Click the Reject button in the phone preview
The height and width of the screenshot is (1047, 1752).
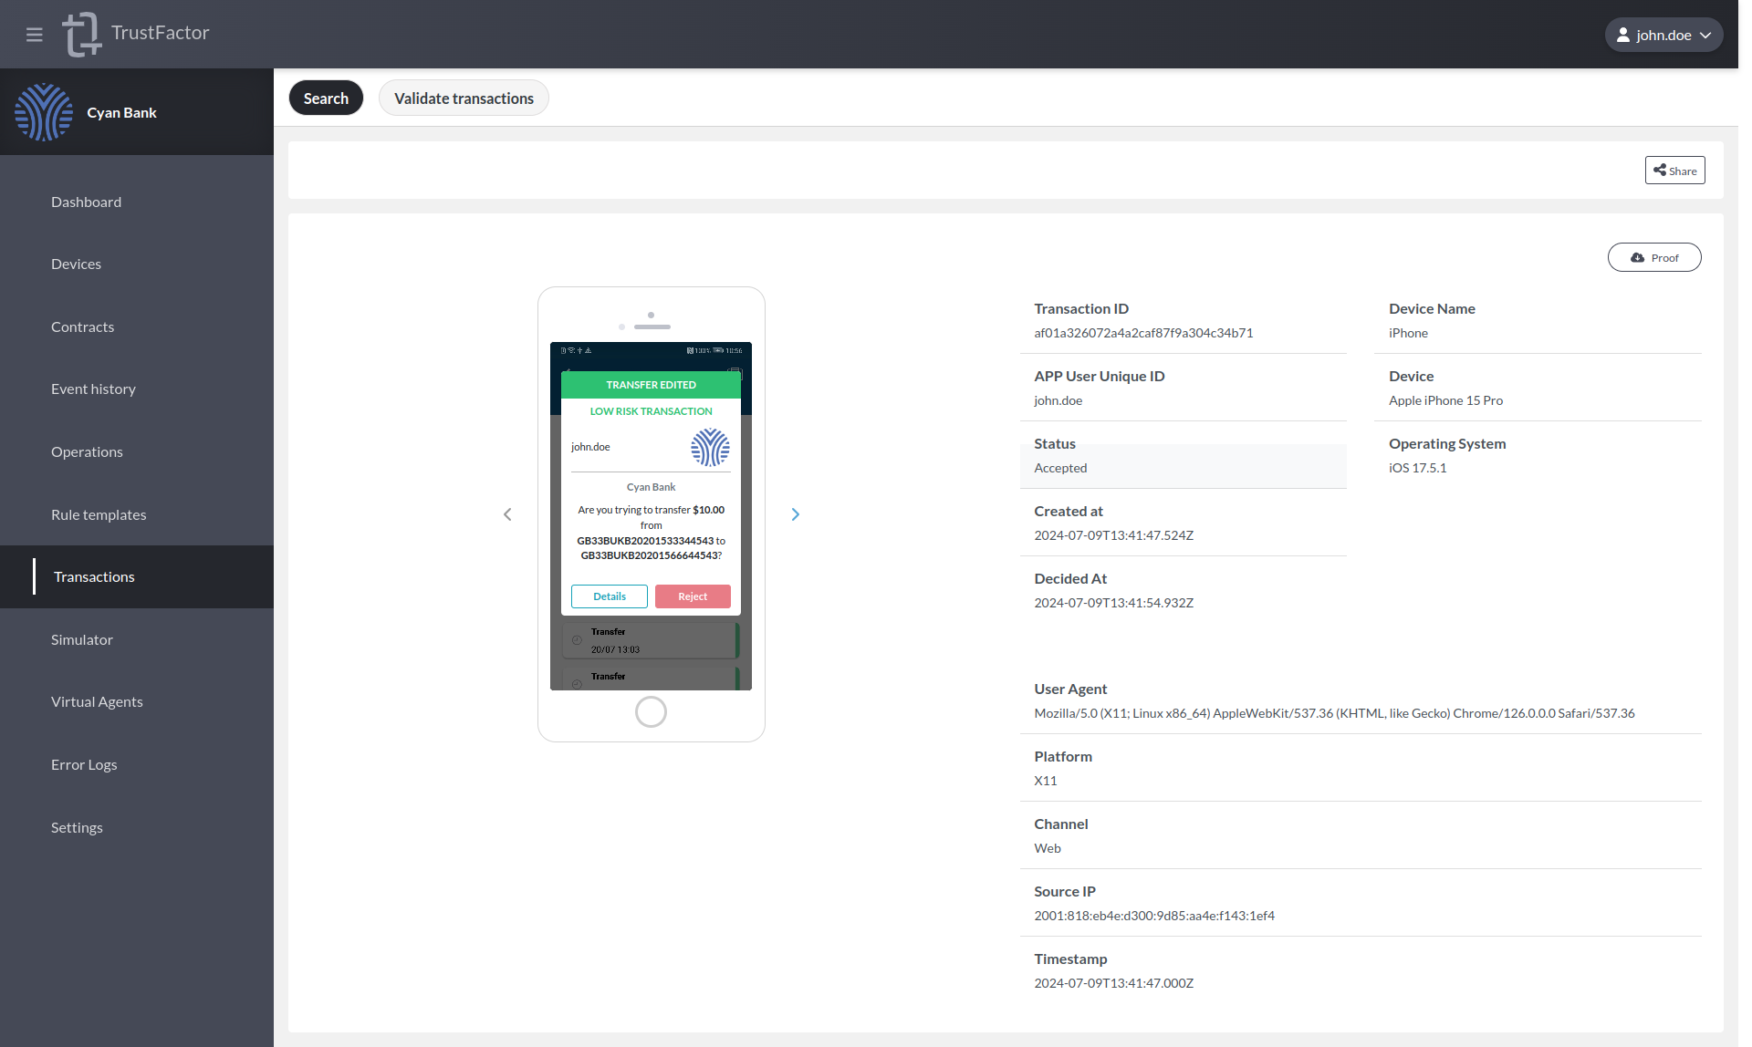(692, 596)
